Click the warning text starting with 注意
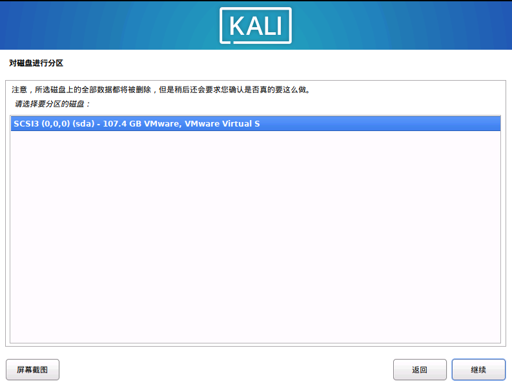The height and width of the screenshot is (388, 512). (x=161, y=90)
